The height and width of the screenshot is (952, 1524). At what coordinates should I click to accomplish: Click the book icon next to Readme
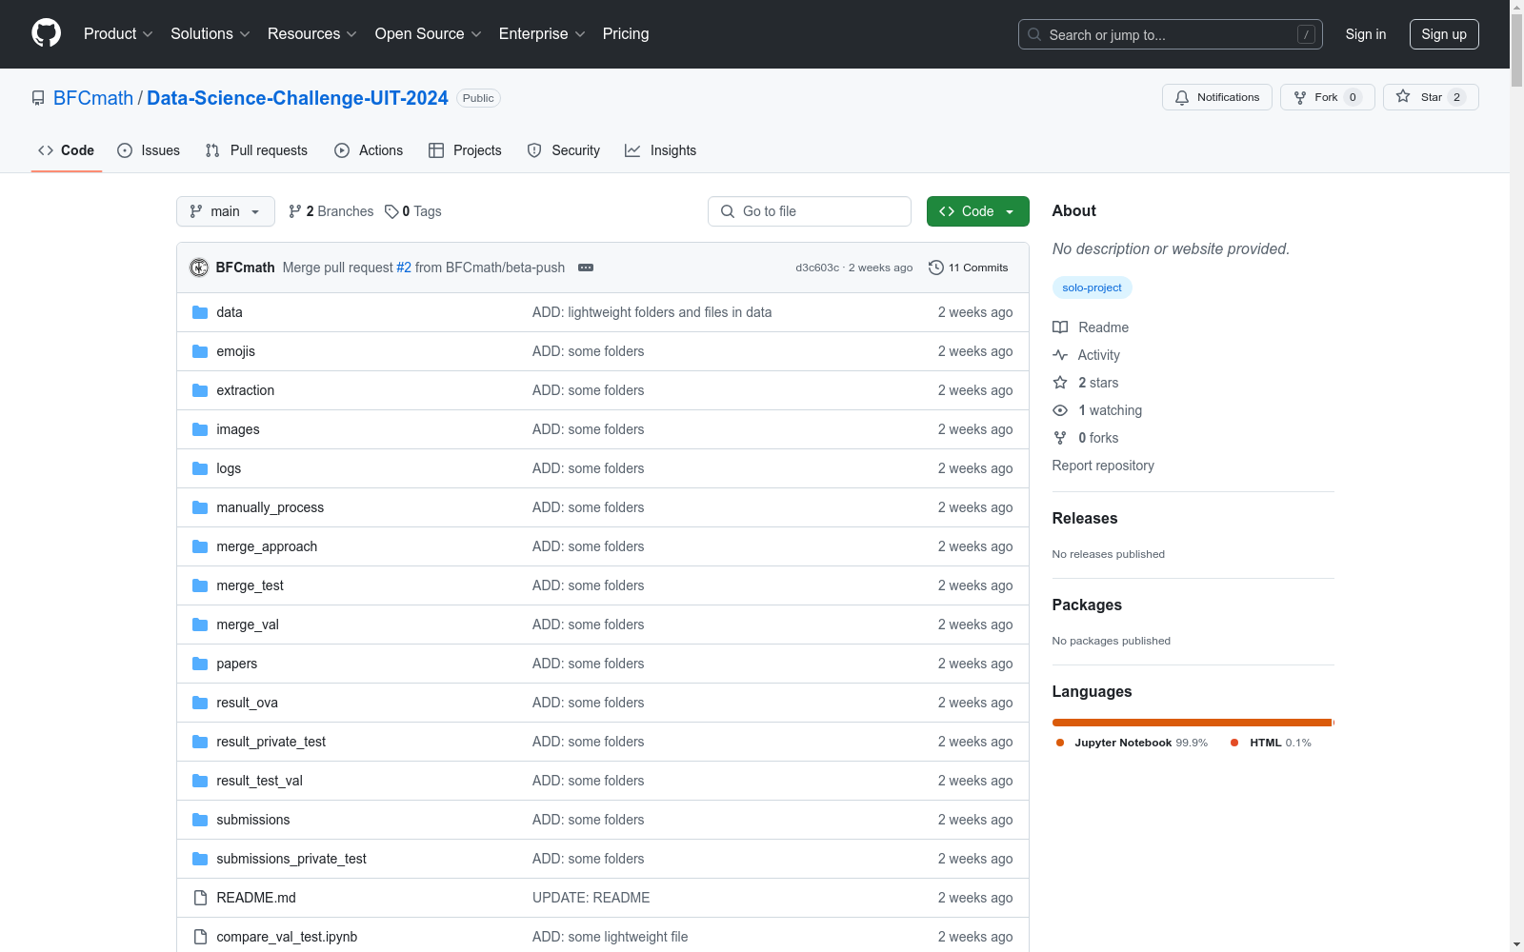pos(1060,327)
